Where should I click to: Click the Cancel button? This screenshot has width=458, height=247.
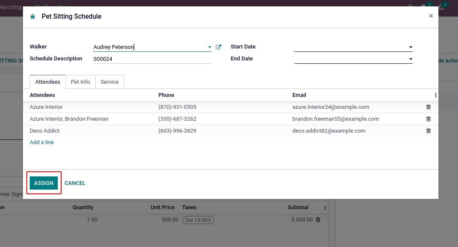[x=75, y=183]
